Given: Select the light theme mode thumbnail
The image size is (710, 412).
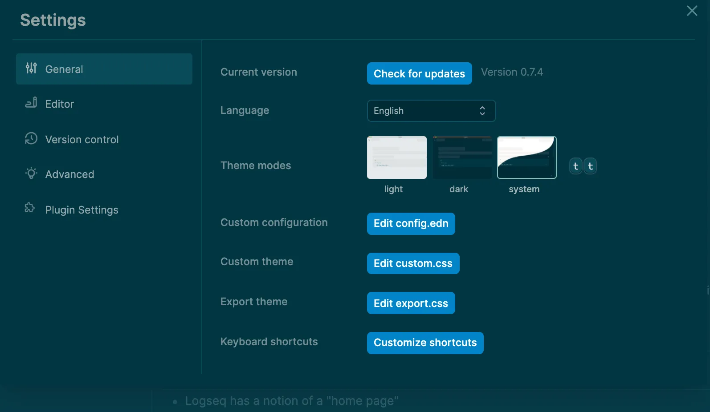Looking at the screenshot, I should coord(396,158).
